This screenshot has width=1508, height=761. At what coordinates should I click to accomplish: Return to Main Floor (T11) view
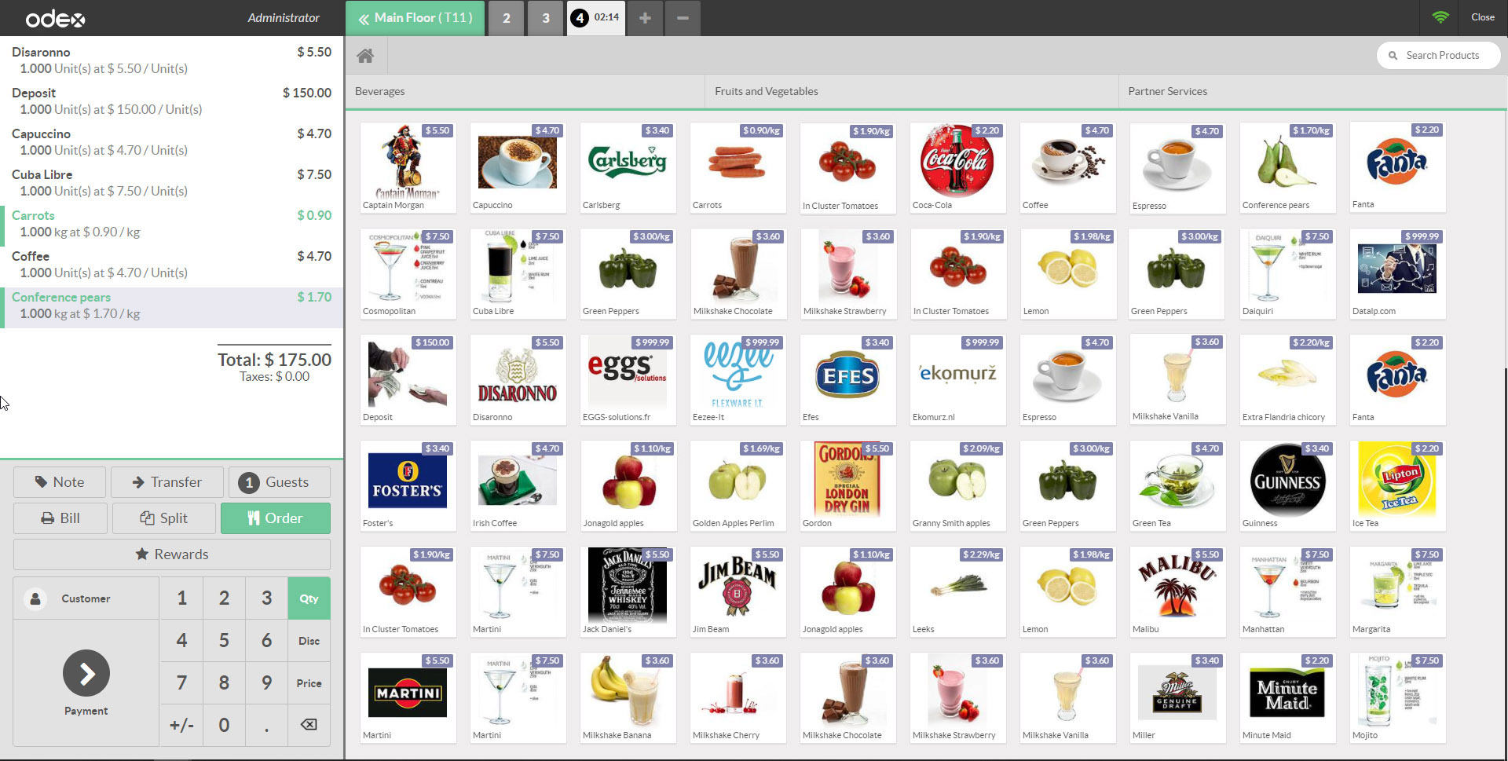[415, 17]
